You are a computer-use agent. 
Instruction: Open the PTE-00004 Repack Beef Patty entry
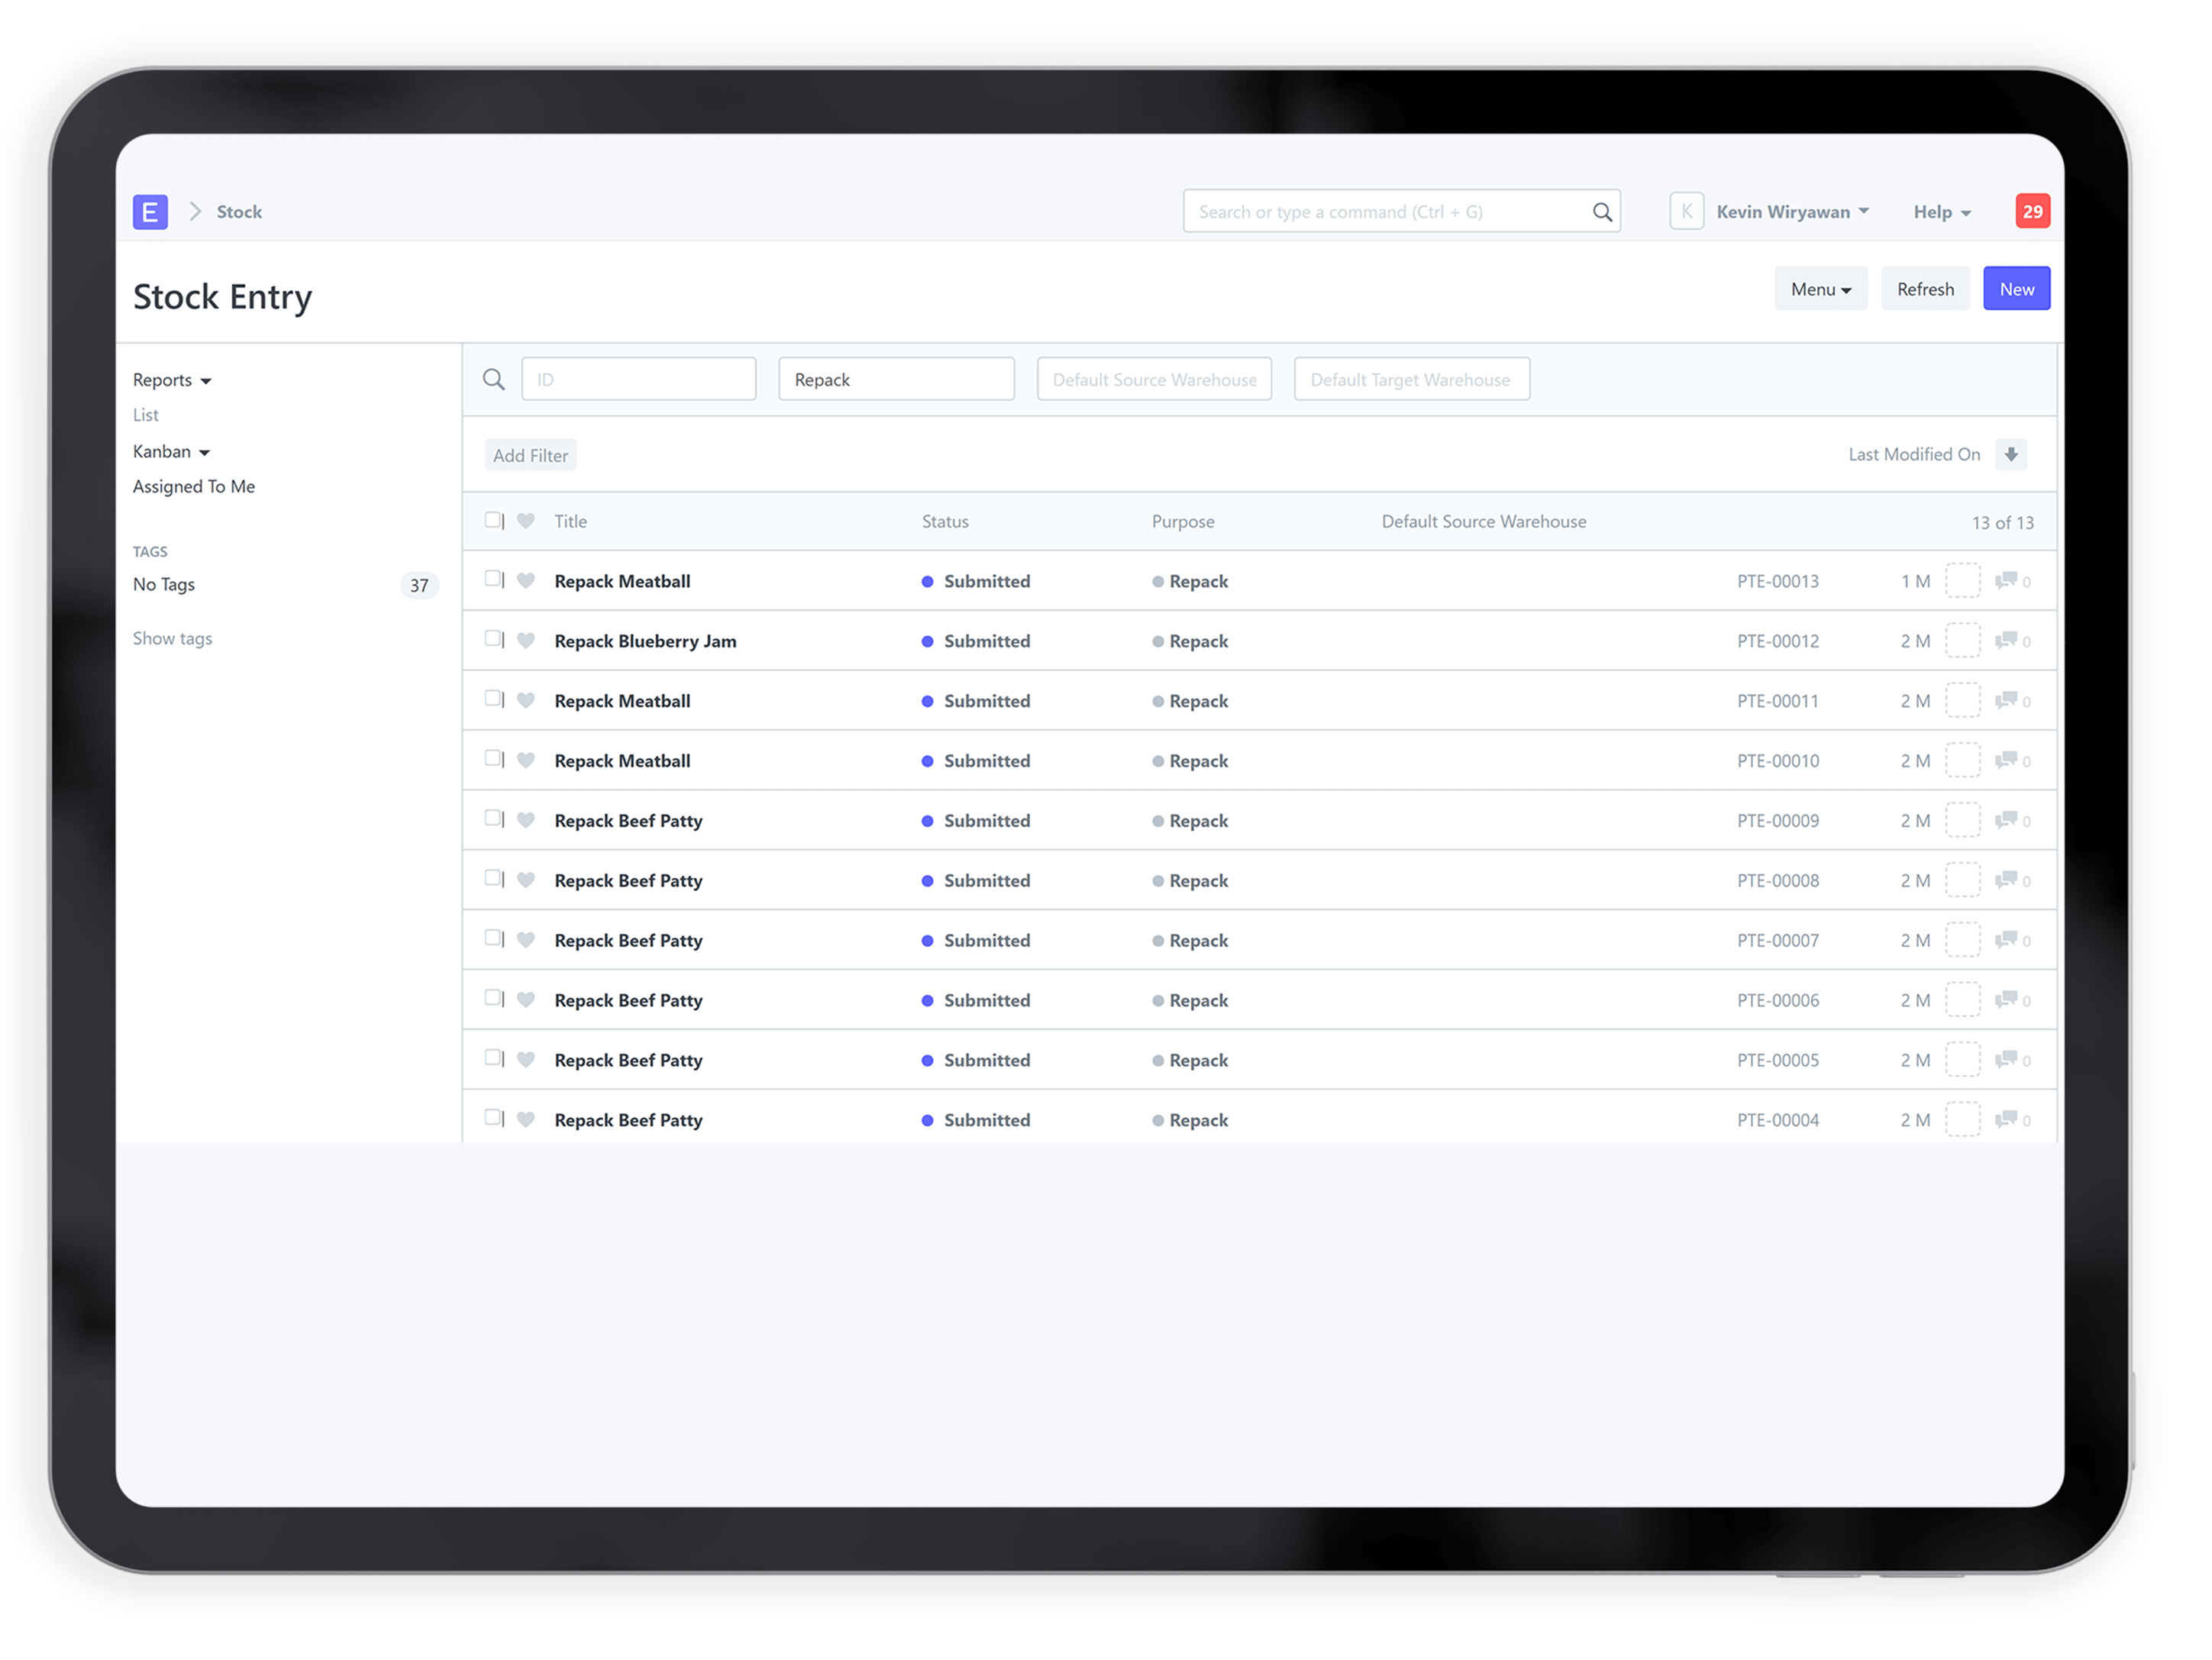[628, 1120]
